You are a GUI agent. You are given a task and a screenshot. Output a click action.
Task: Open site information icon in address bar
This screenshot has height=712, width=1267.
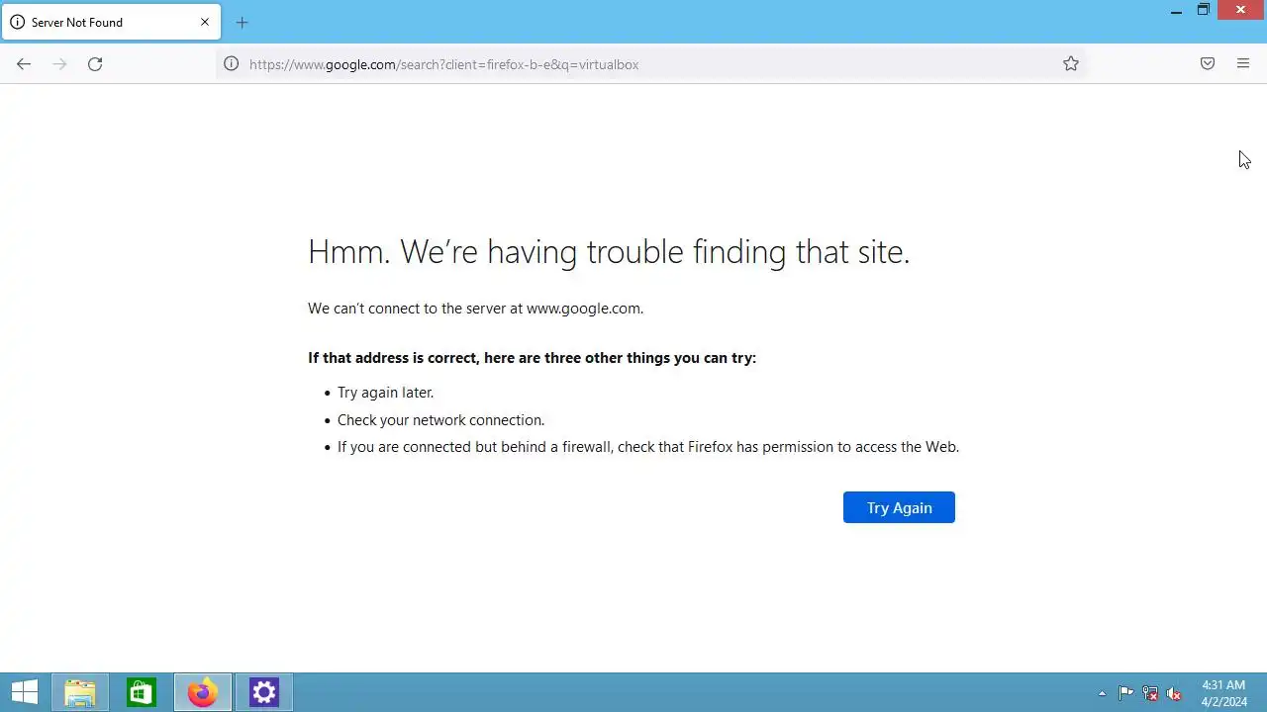[231, 64]
